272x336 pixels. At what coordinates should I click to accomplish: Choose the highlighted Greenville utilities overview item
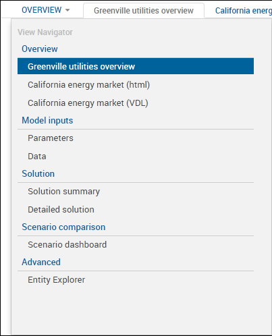[136, 66]
